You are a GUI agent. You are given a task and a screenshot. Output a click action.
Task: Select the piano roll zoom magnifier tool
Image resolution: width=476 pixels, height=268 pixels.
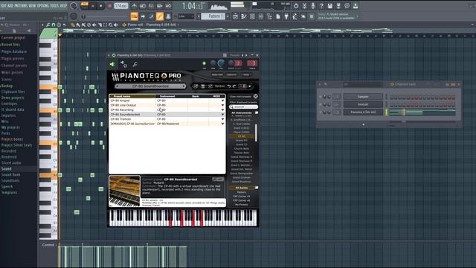point(111,25)
